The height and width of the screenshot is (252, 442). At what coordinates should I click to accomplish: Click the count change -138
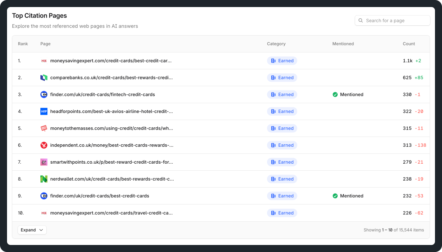(421, 145)
